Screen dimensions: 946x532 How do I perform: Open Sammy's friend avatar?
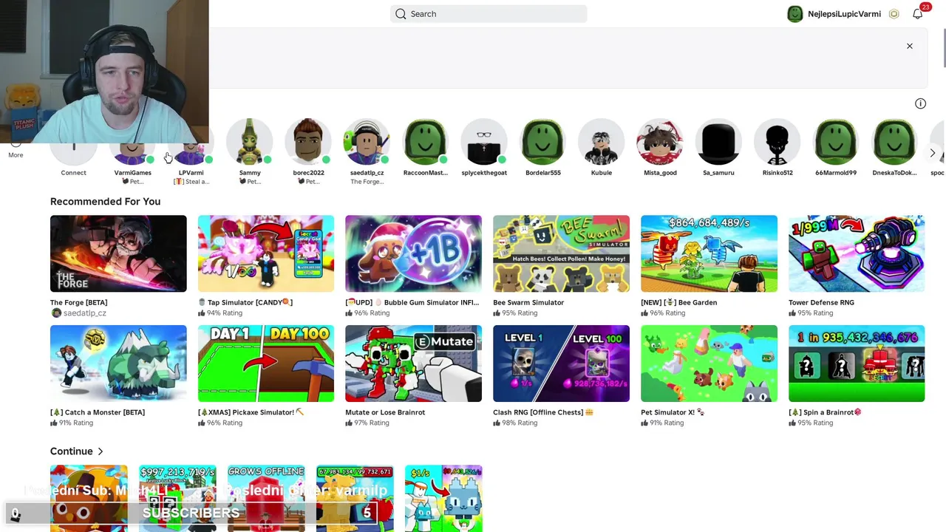click(250, 141)
